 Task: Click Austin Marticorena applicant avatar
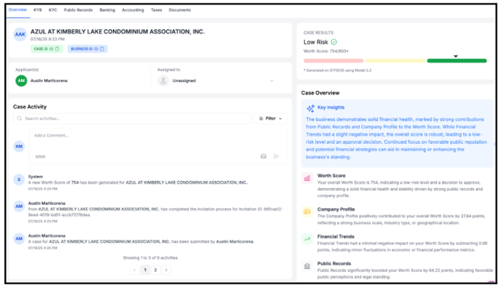coord(21,81)
